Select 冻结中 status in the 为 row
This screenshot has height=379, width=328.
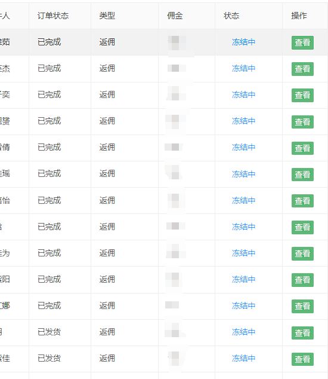(243, 253)
